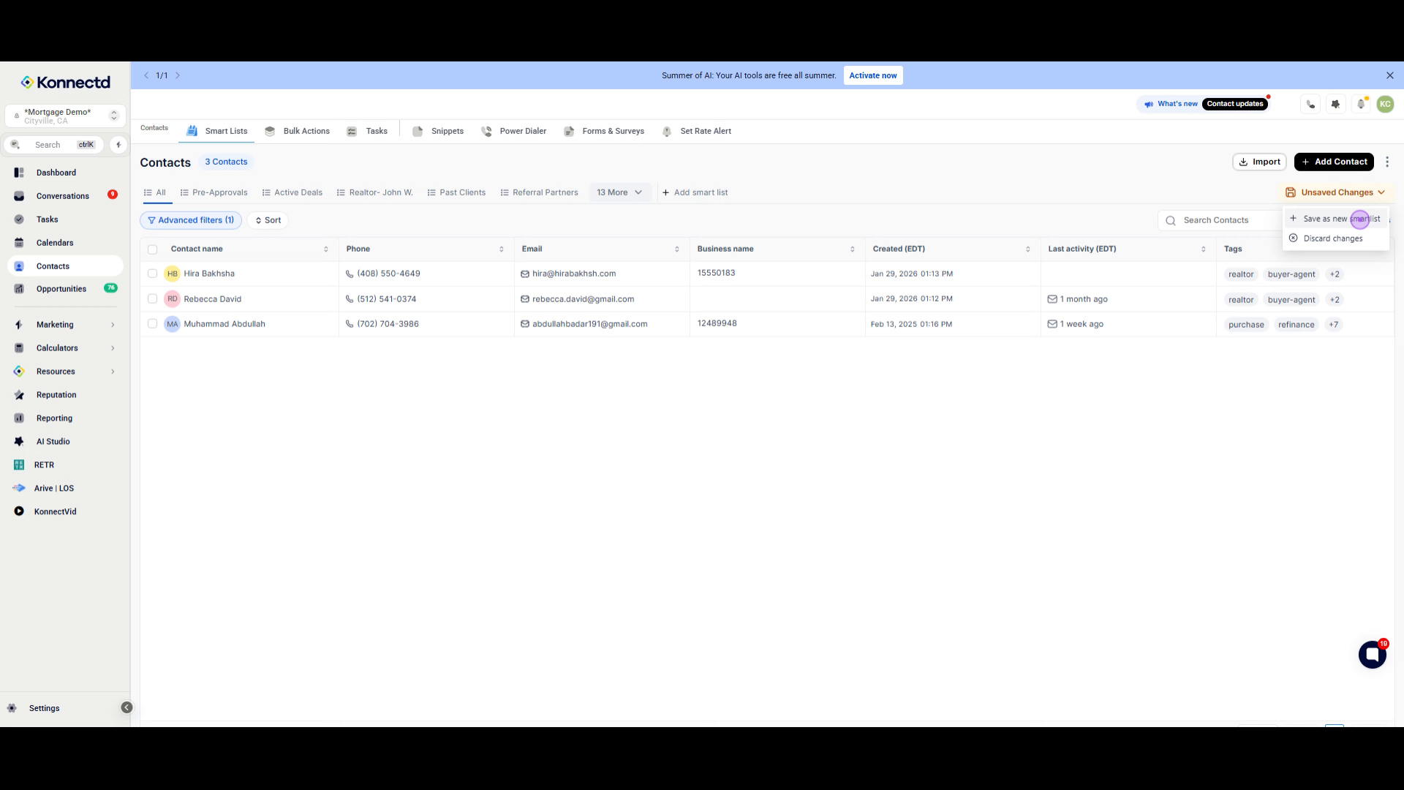Image resolution: width=1404 pixels, height=790 pixels.
Task: Go to next banner with right arrow
Action: tap(178, 75)
